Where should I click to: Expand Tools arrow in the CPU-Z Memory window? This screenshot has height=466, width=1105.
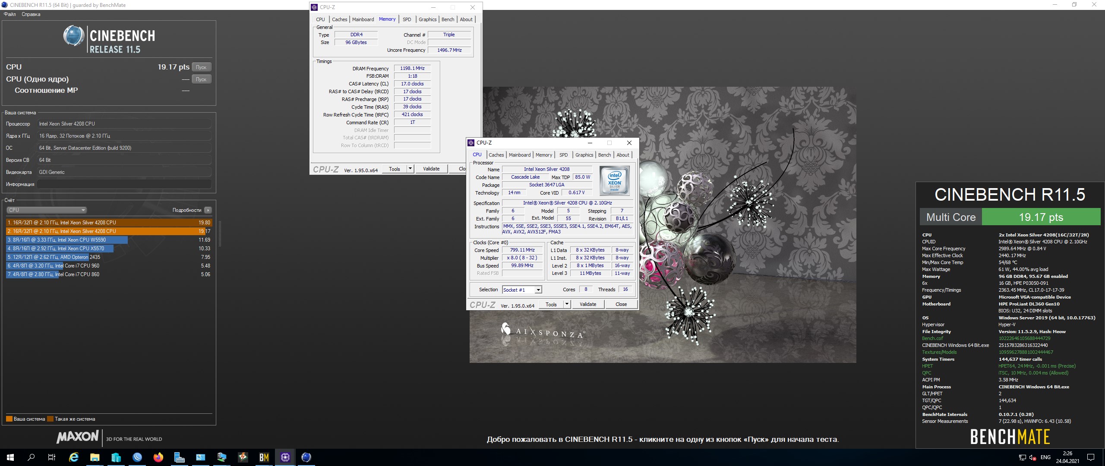click(410, 169)
